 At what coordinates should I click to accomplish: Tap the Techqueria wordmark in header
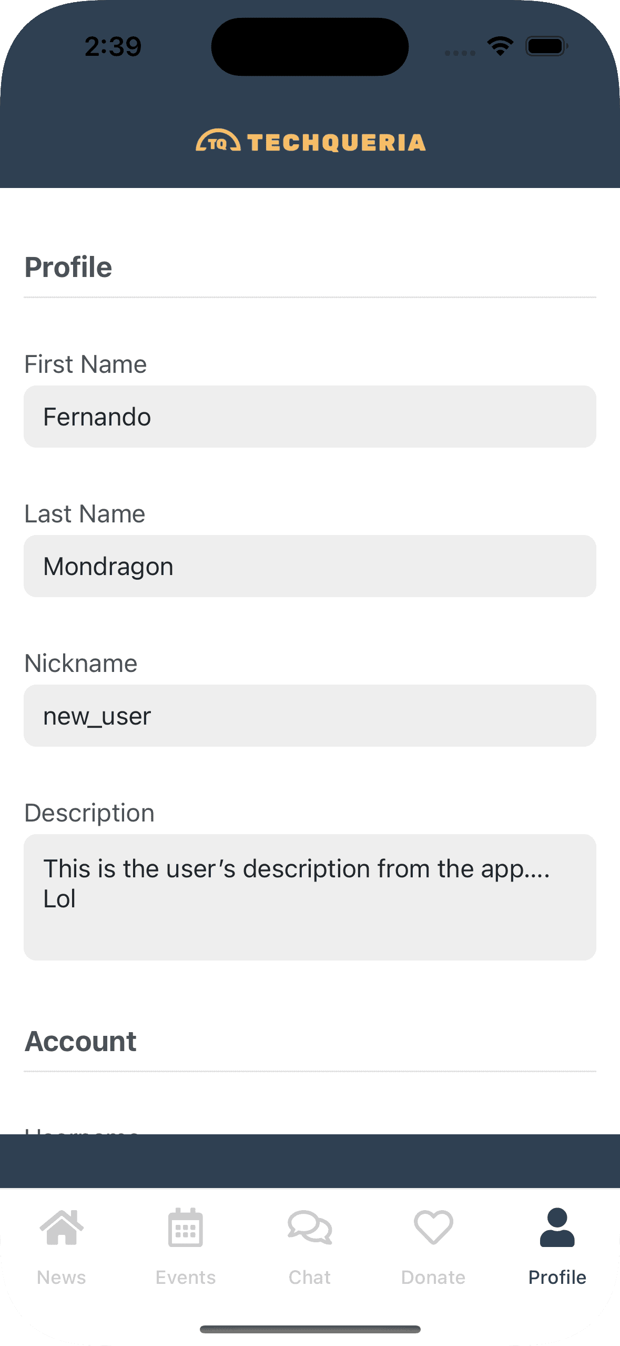[336, 143]
